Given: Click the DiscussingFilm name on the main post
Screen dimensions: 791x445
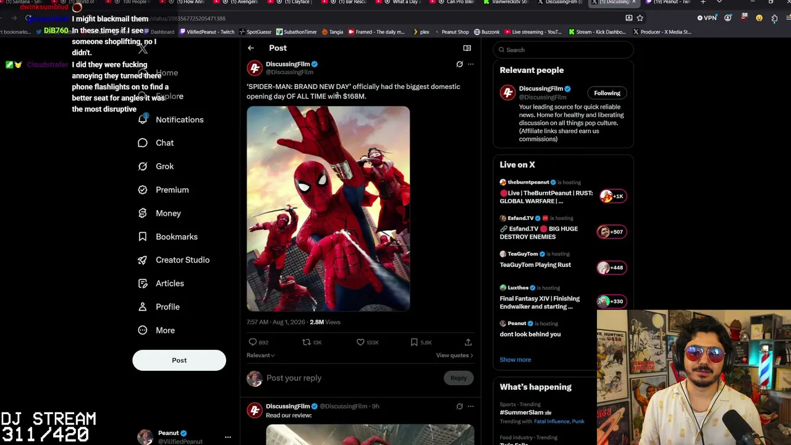Looking at the screenshot, I should click(x=287, y=64).
